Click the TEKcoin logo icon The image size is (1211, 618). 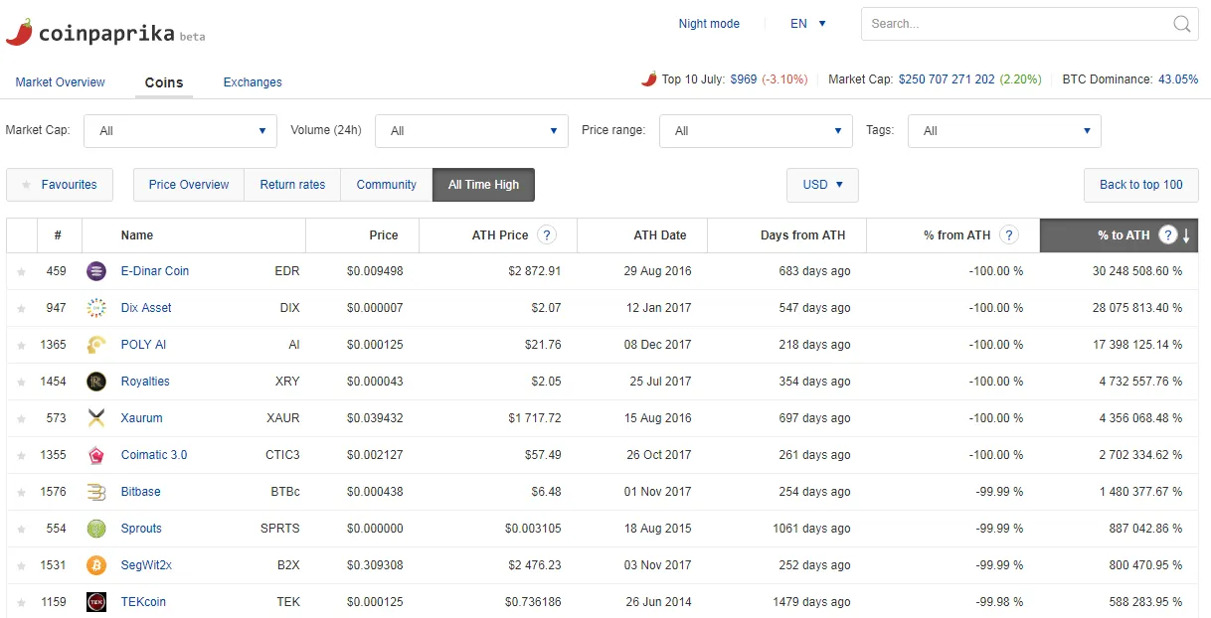coord(96,602)
